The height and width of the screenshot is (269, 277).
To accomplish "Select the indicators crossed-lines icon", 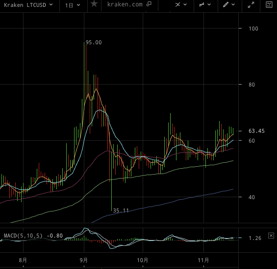I will click(177, 4).
